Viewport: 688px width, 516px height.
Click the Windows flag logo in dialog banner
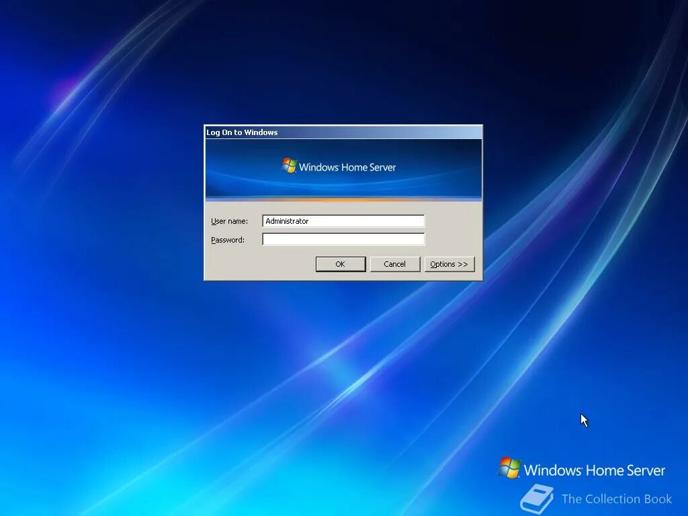(289, 165)
